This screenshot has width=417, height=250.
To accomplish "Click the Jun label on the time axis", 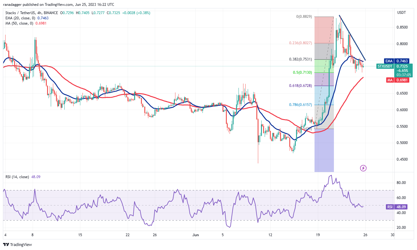I will coord(196,235).
